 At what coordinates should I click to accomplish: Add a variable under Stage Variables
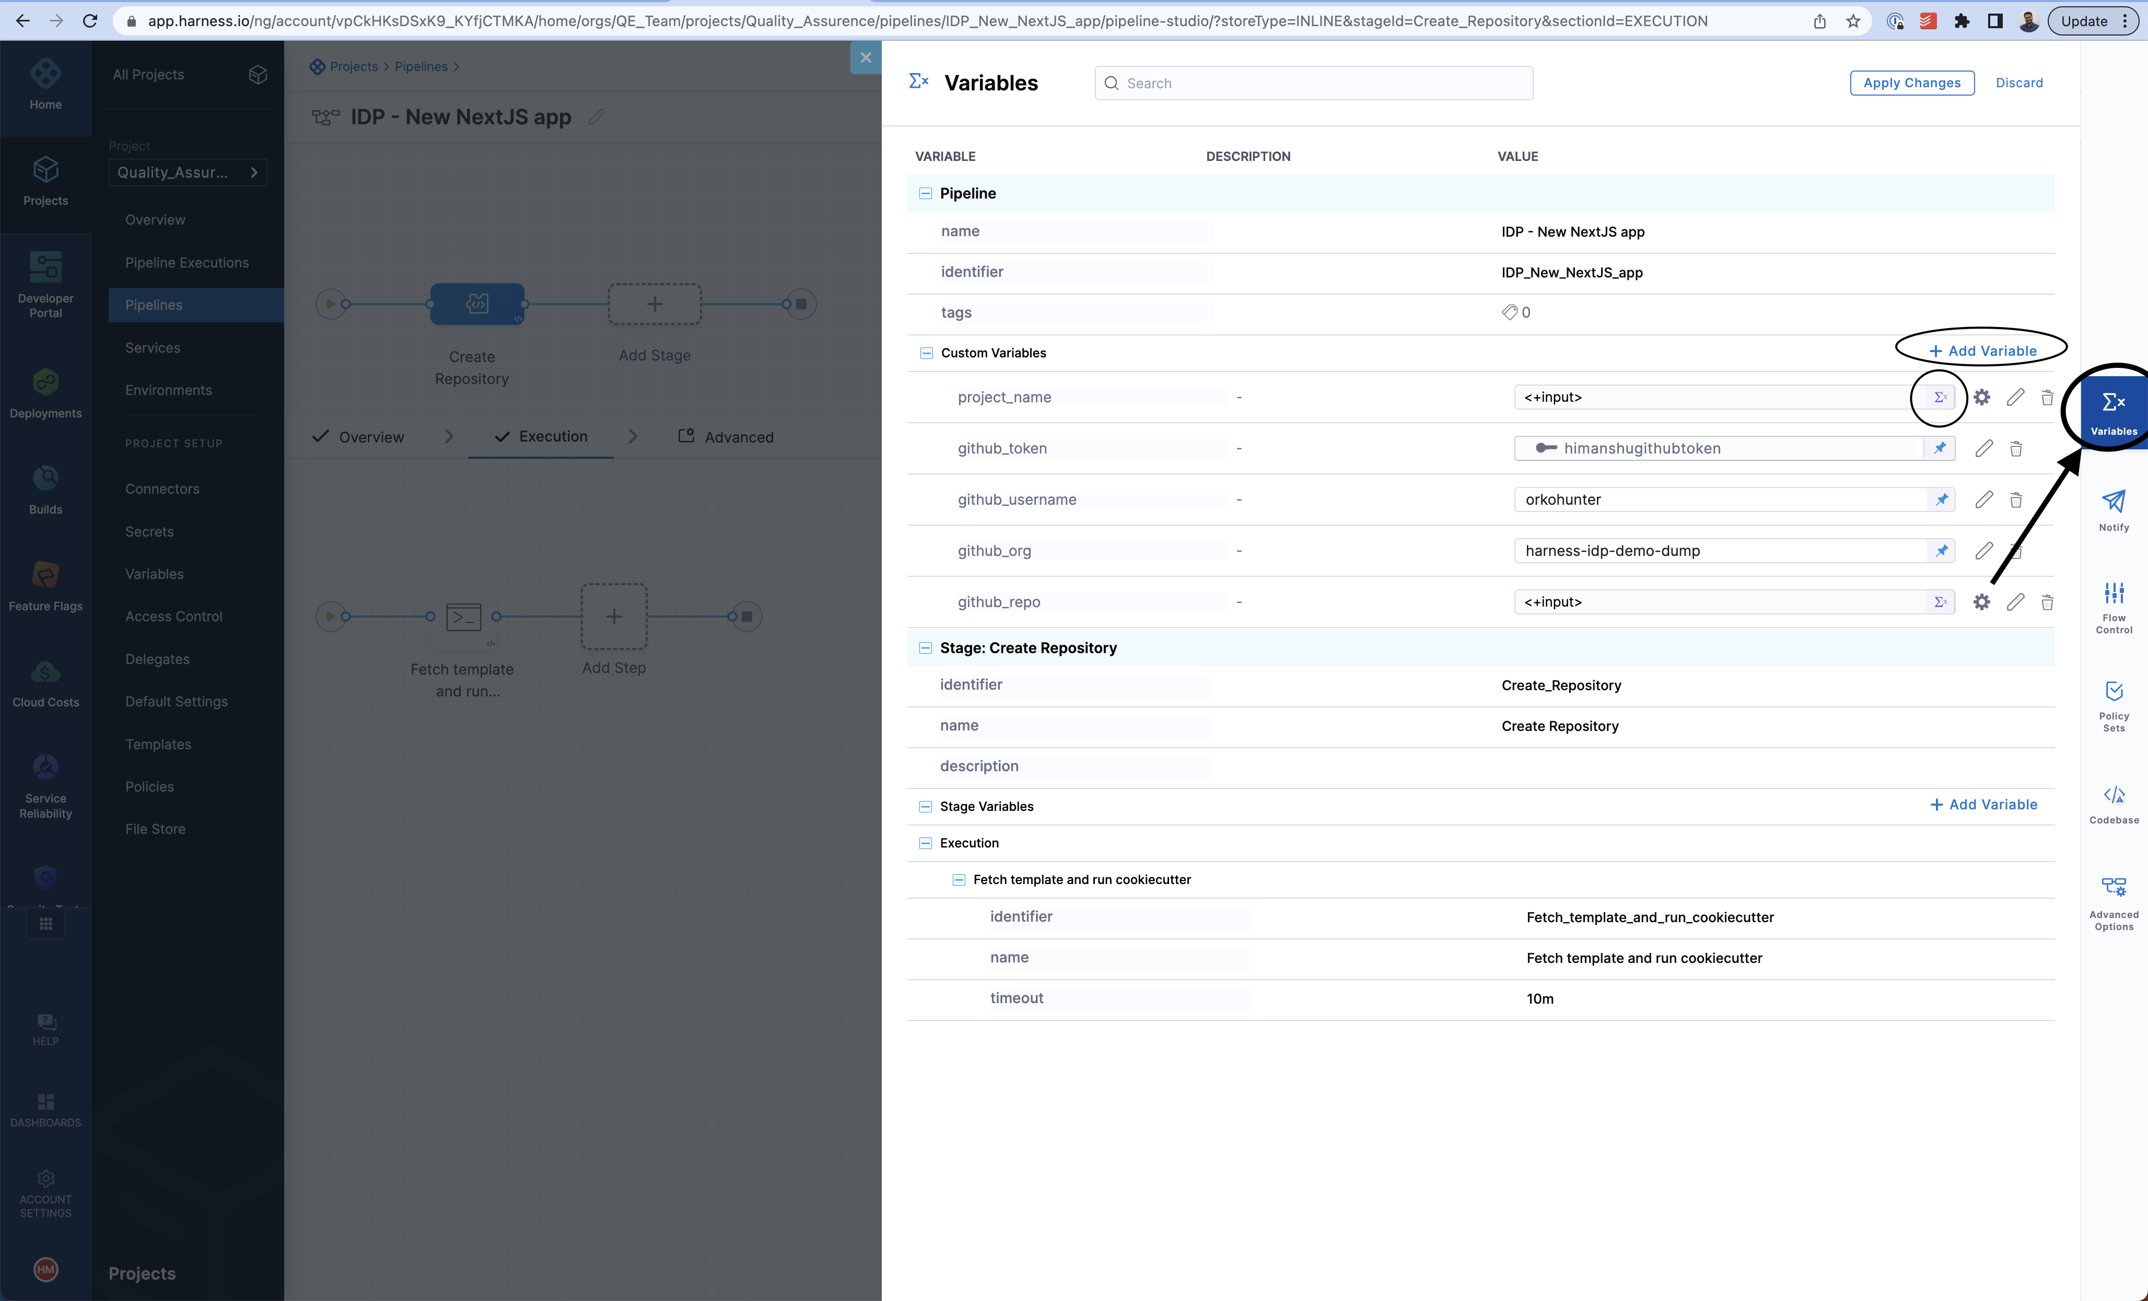pyautogui.click(x=1984, y=804)
